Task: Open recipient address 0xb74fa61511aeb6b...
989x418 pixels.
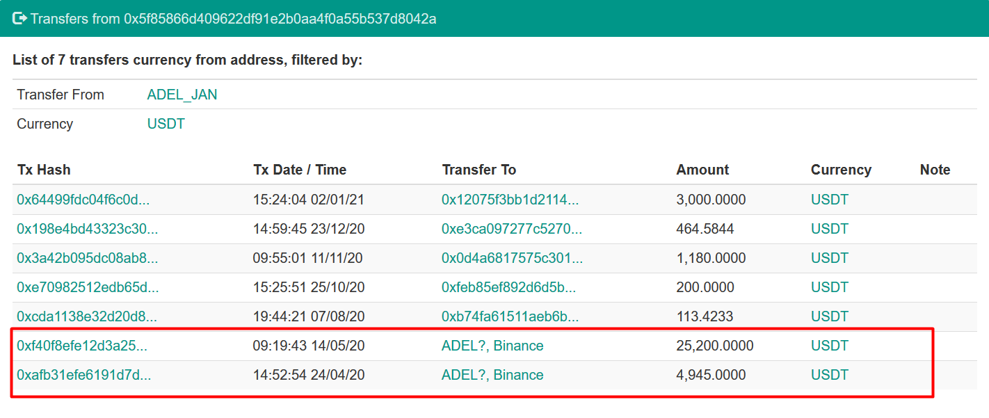Action: point(510,316)
